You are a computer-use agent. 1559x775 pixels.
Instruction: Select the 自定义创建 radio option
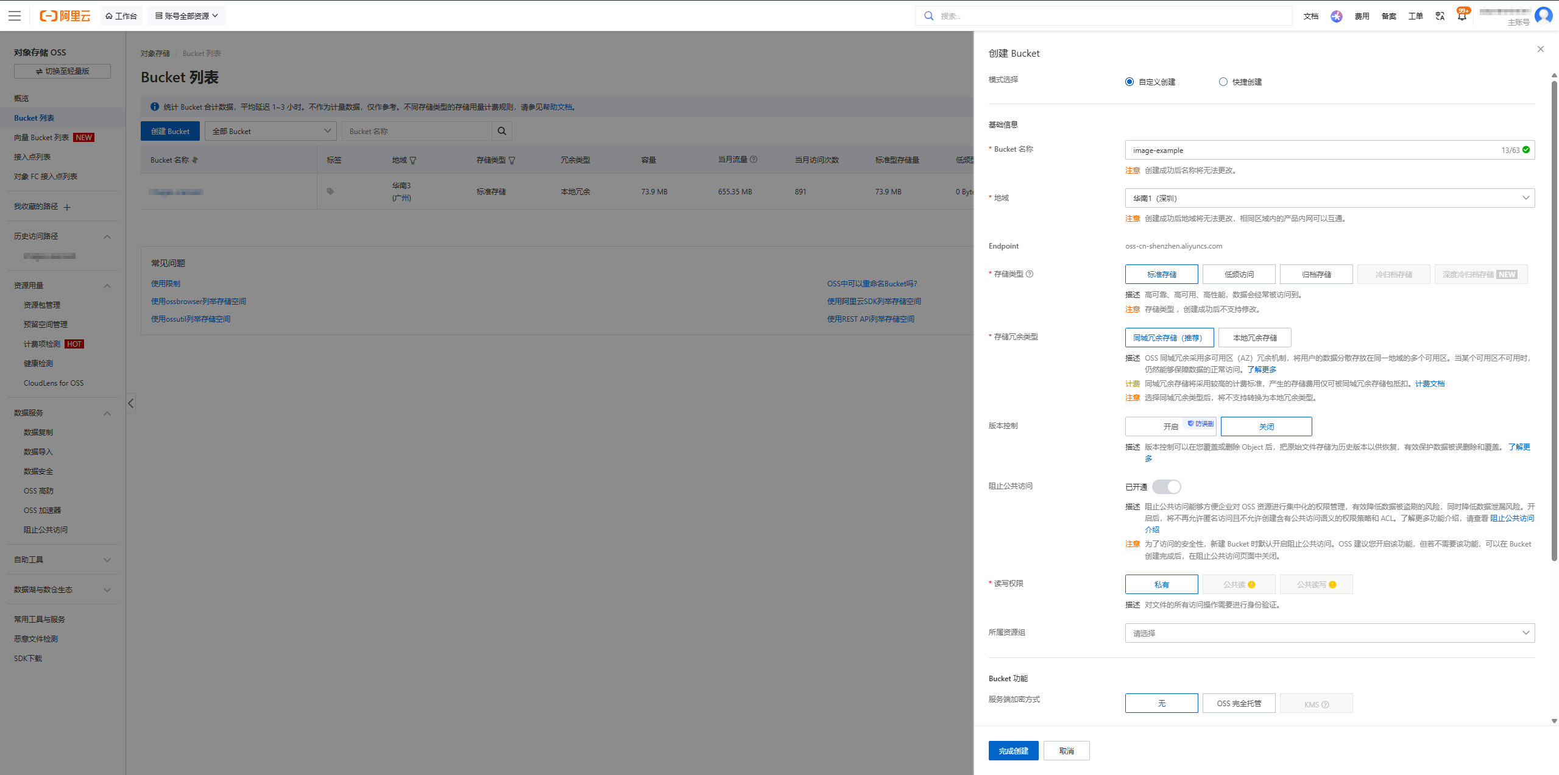(x=1129, y=81)
